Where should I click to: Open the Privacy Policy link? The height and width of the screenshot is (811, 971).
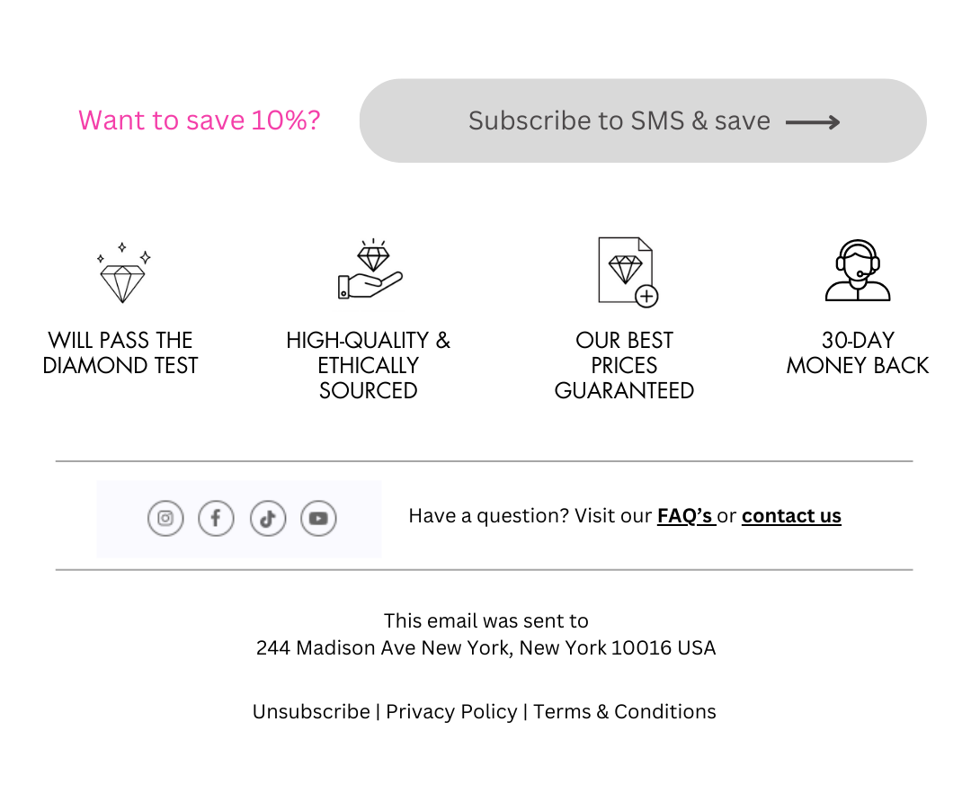pos(451,712)
